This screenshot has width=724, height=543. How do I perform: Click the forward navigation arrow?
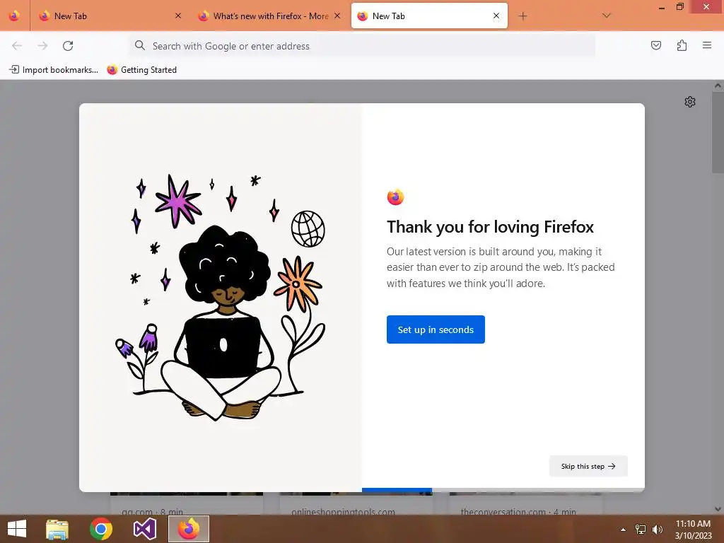click(x=42, y=46)
